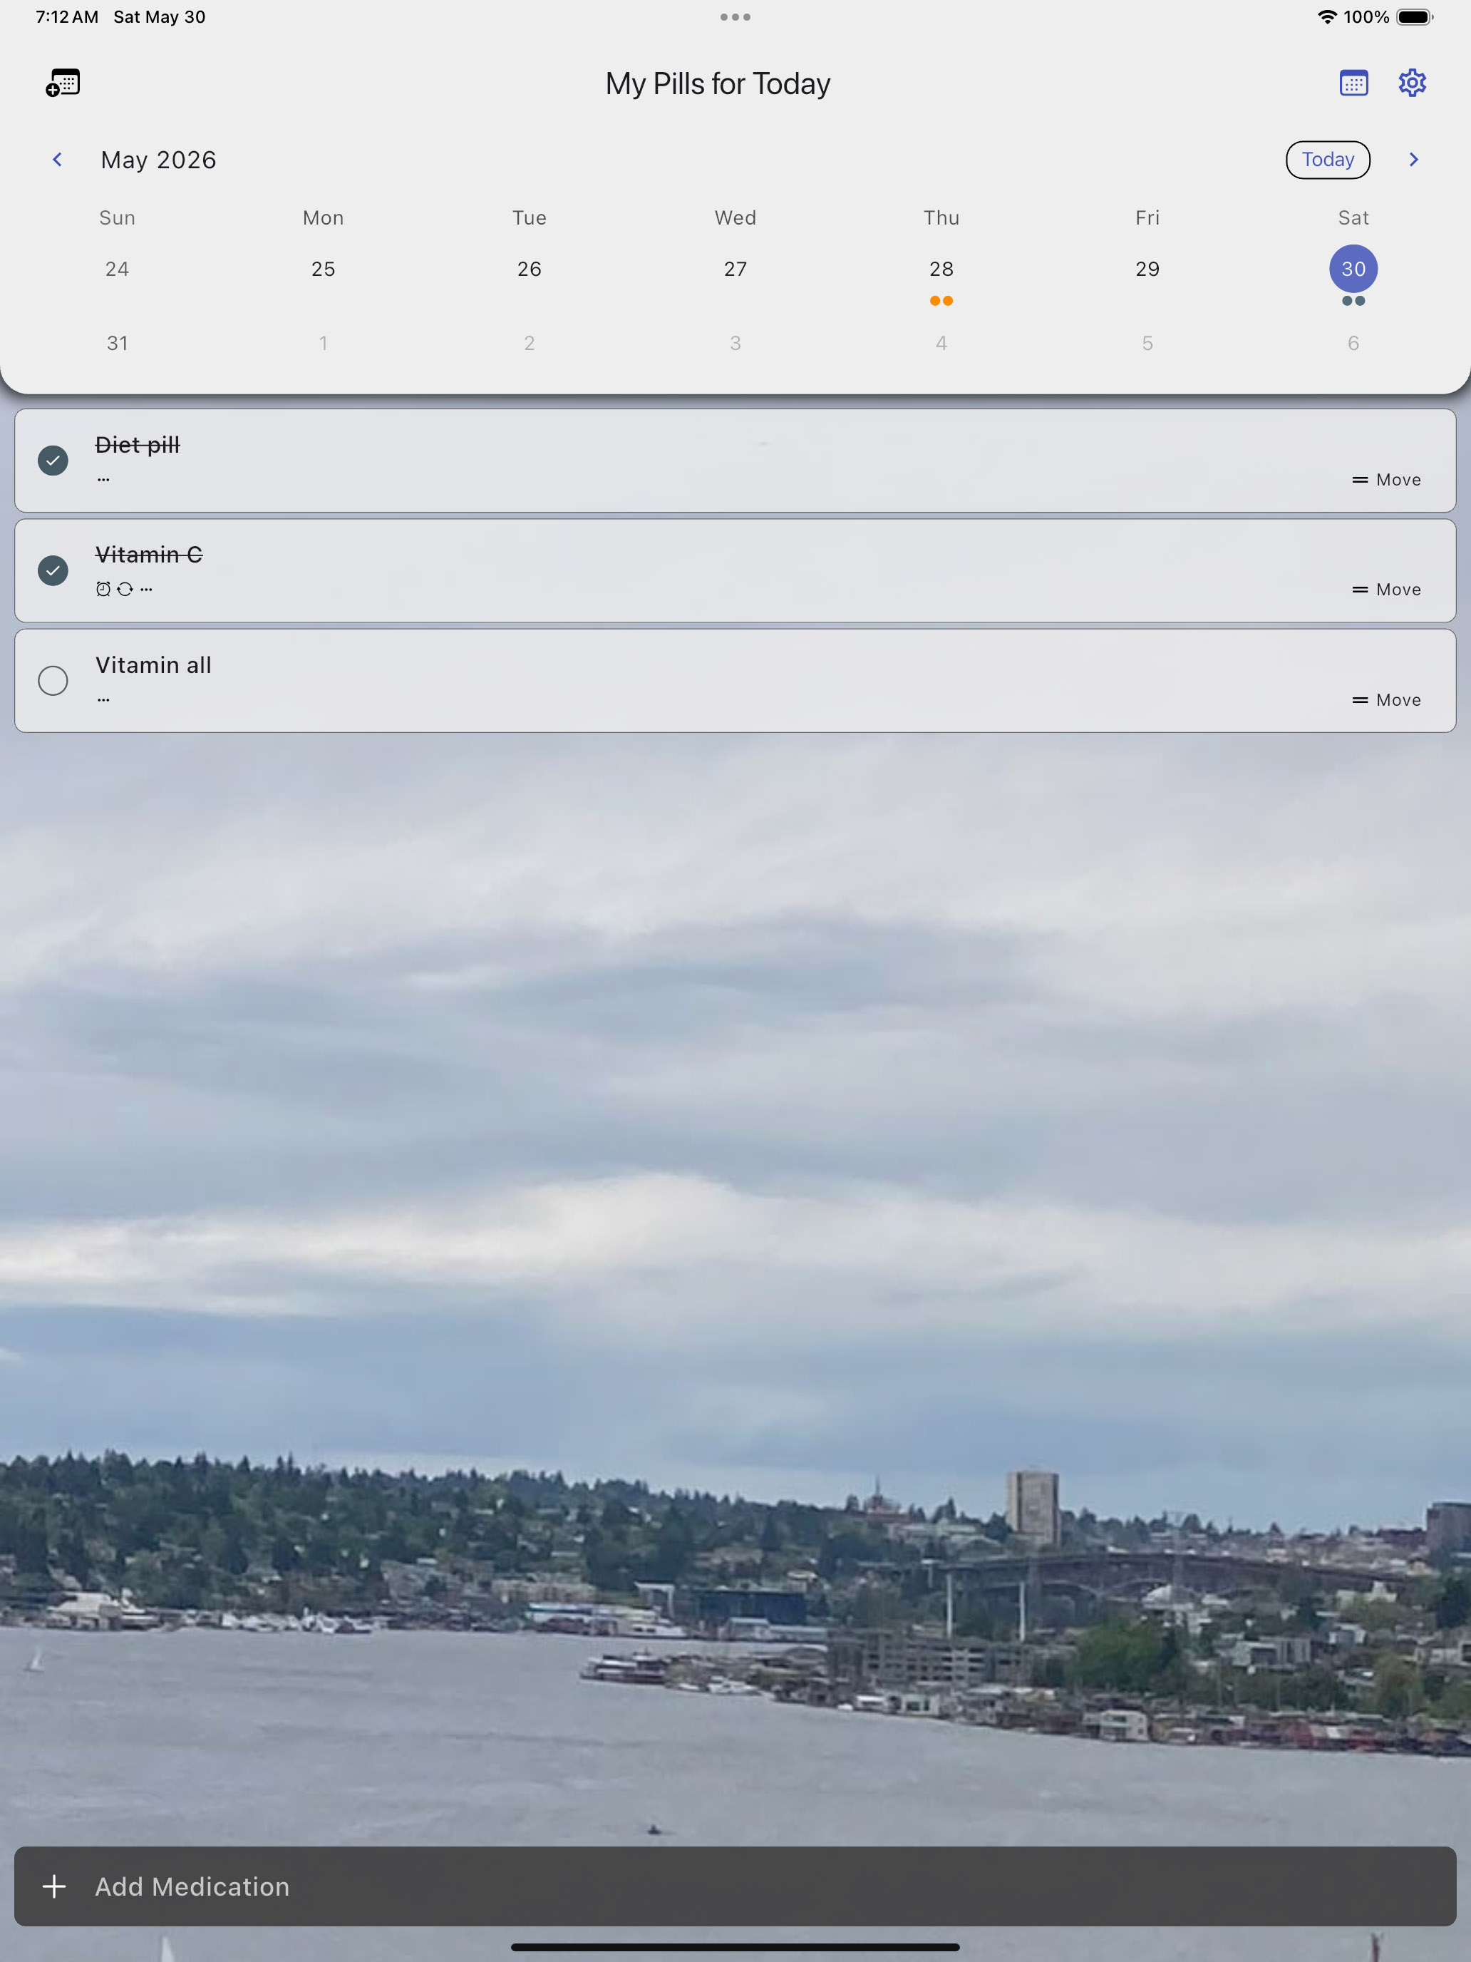Select next-month day 1
The image size is (1471, 1962).
coord(324,343)
